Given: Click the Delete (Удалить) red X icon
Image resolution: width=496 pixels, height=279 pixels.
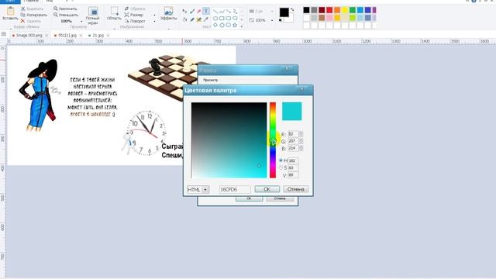Looking at the screenshot, I should point(22,21).
